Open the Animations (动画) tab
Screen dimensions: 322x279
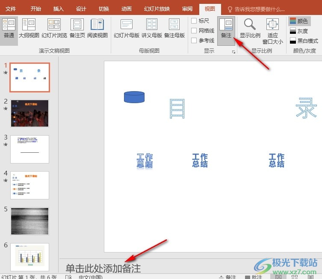(126, 9)
